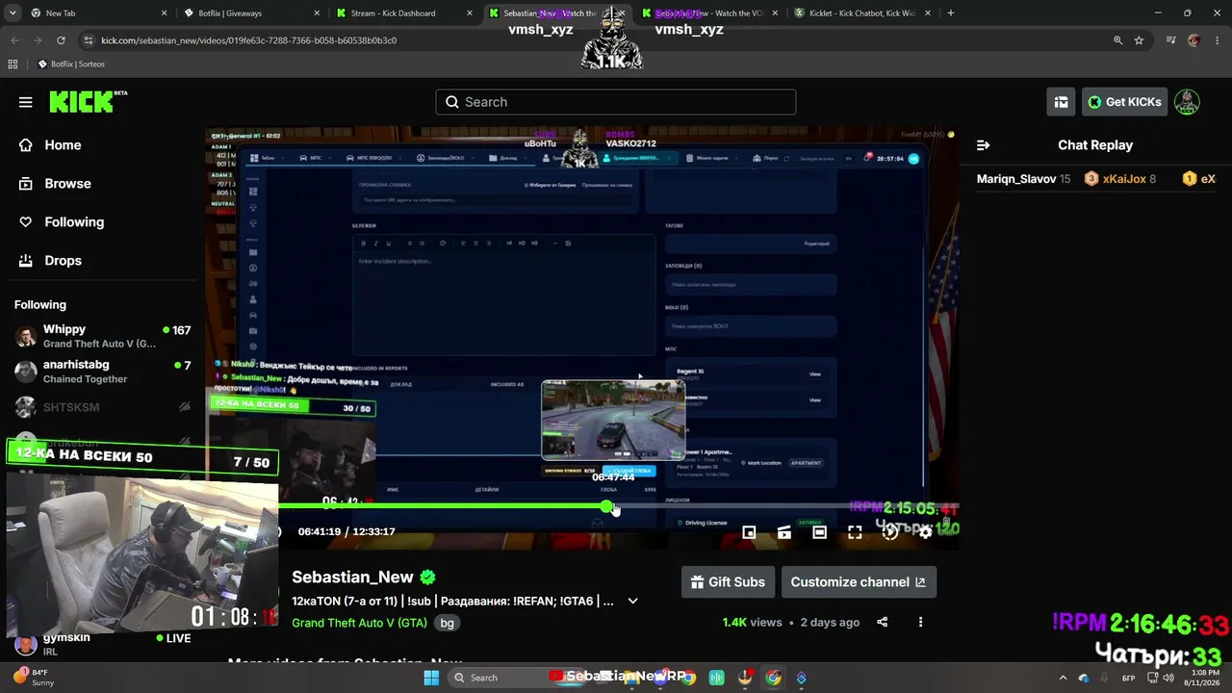Open the weather widget on the taskbar
Image resolution: width=1232 pixels, height=693 pixels.
point(35,678)
